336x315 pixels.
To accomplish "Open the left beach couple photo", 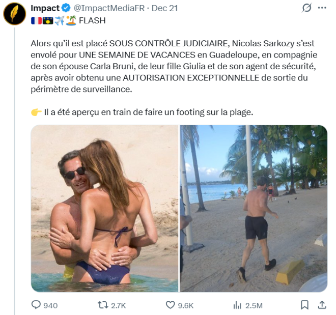I will 104,209.
